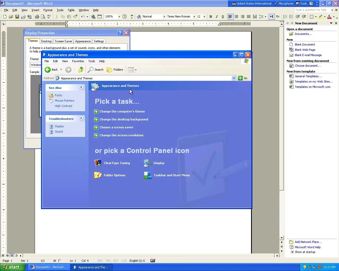
Task: Open the font size 12 dropdown
Action: [204, 17]
